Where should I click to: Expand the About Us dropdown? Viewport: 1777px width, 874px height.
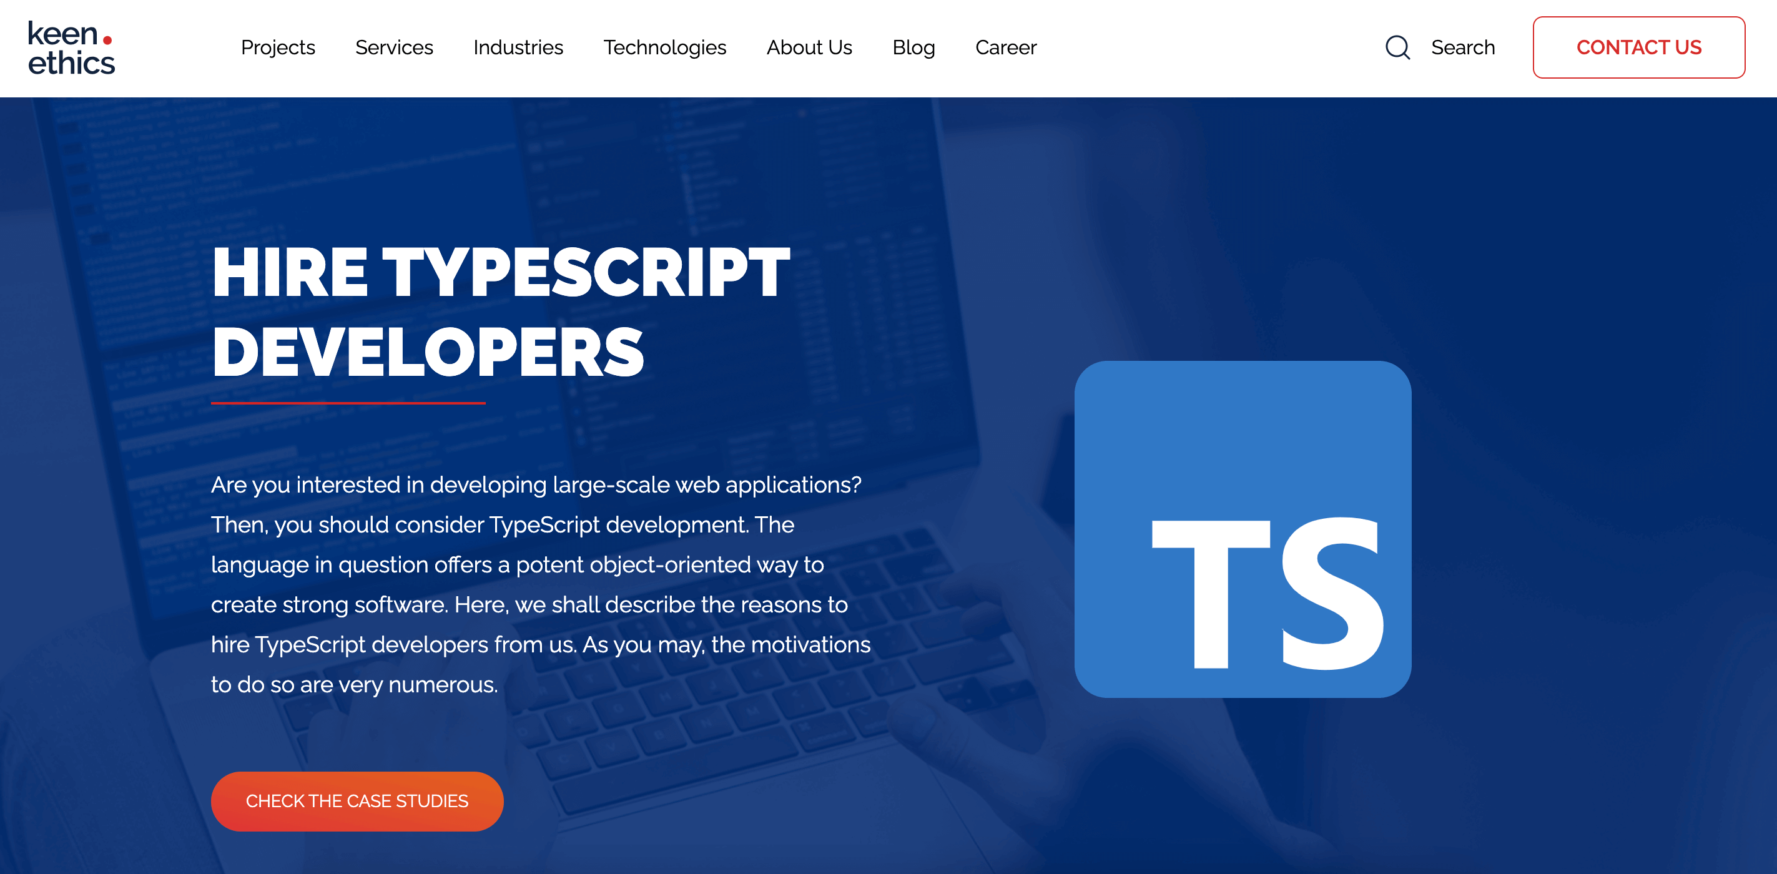click(809, 47)
